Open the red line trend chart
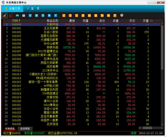 coord(11,15)
